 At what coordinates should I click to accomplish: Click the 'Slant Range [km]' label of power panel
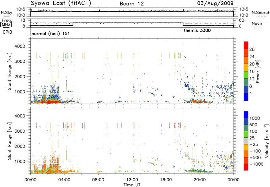click(10, 71)
